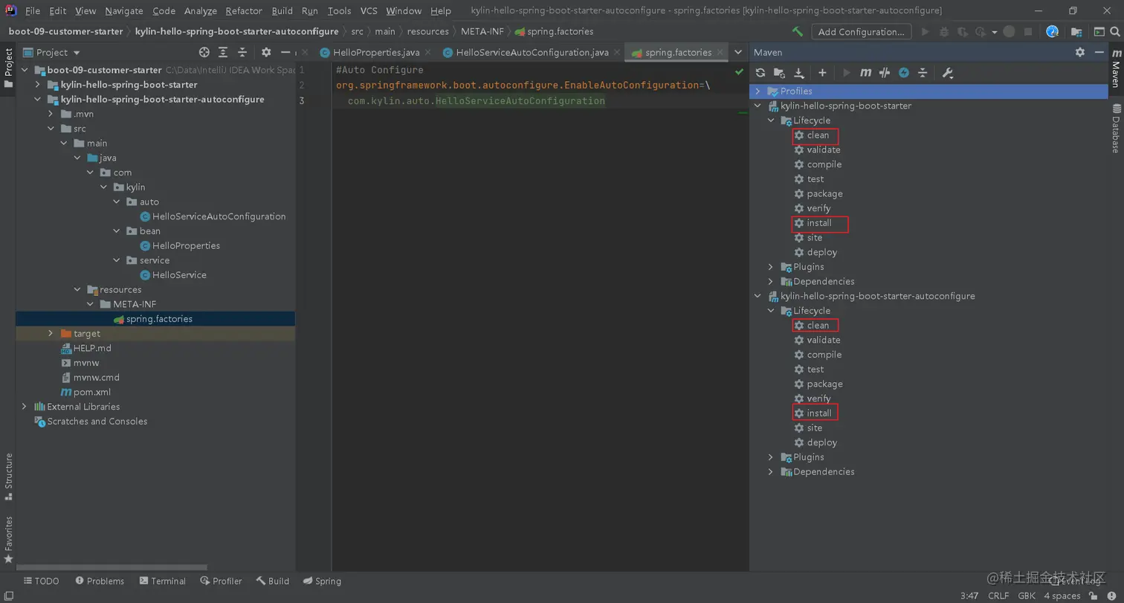1124x603 pixels.
Task: Click Collapse All icon in Project panel
Action: [x=242, y=52]
